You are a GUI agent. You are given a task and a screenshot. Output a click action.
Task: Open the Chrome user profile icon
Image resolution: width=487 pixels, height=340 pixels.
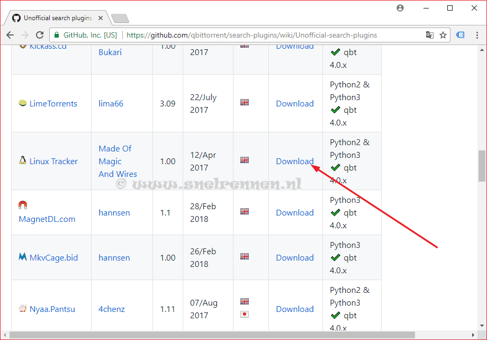[400, 8]
